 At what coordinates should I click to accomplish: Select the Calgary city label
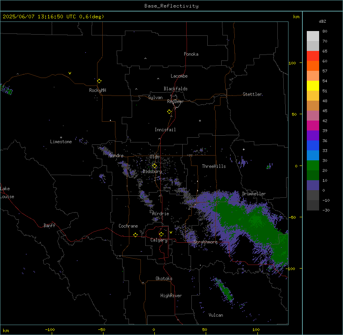tap(159, 240)
